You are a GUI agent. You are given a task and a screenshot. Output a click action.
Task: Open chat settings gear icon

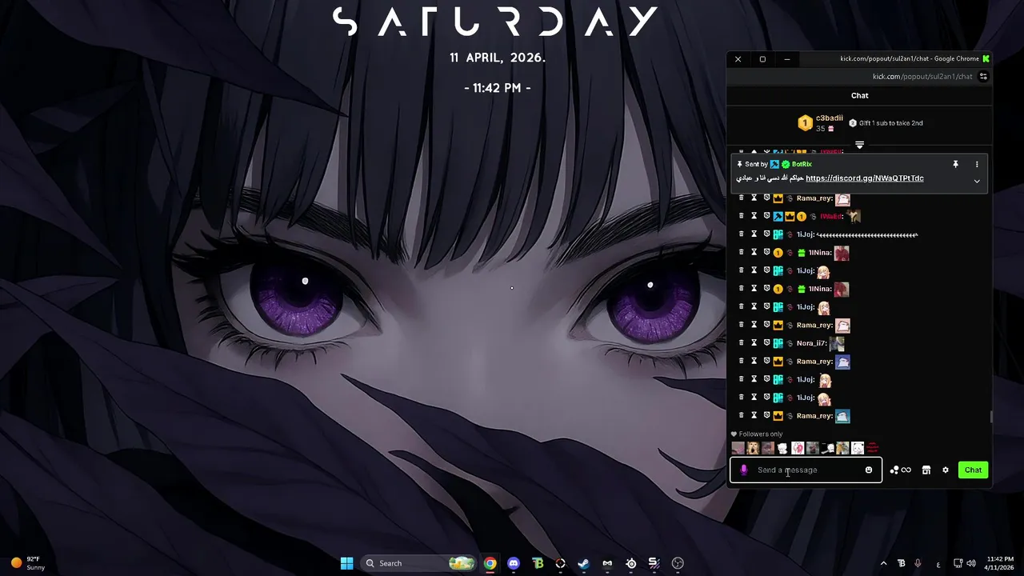[x=946, y=470]
